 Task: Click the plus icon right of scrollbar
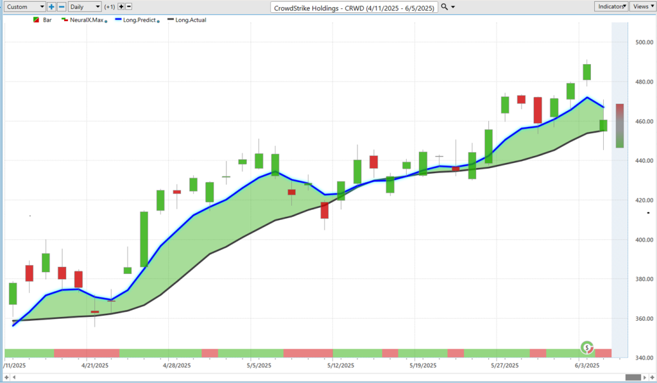tap(653, 378)
